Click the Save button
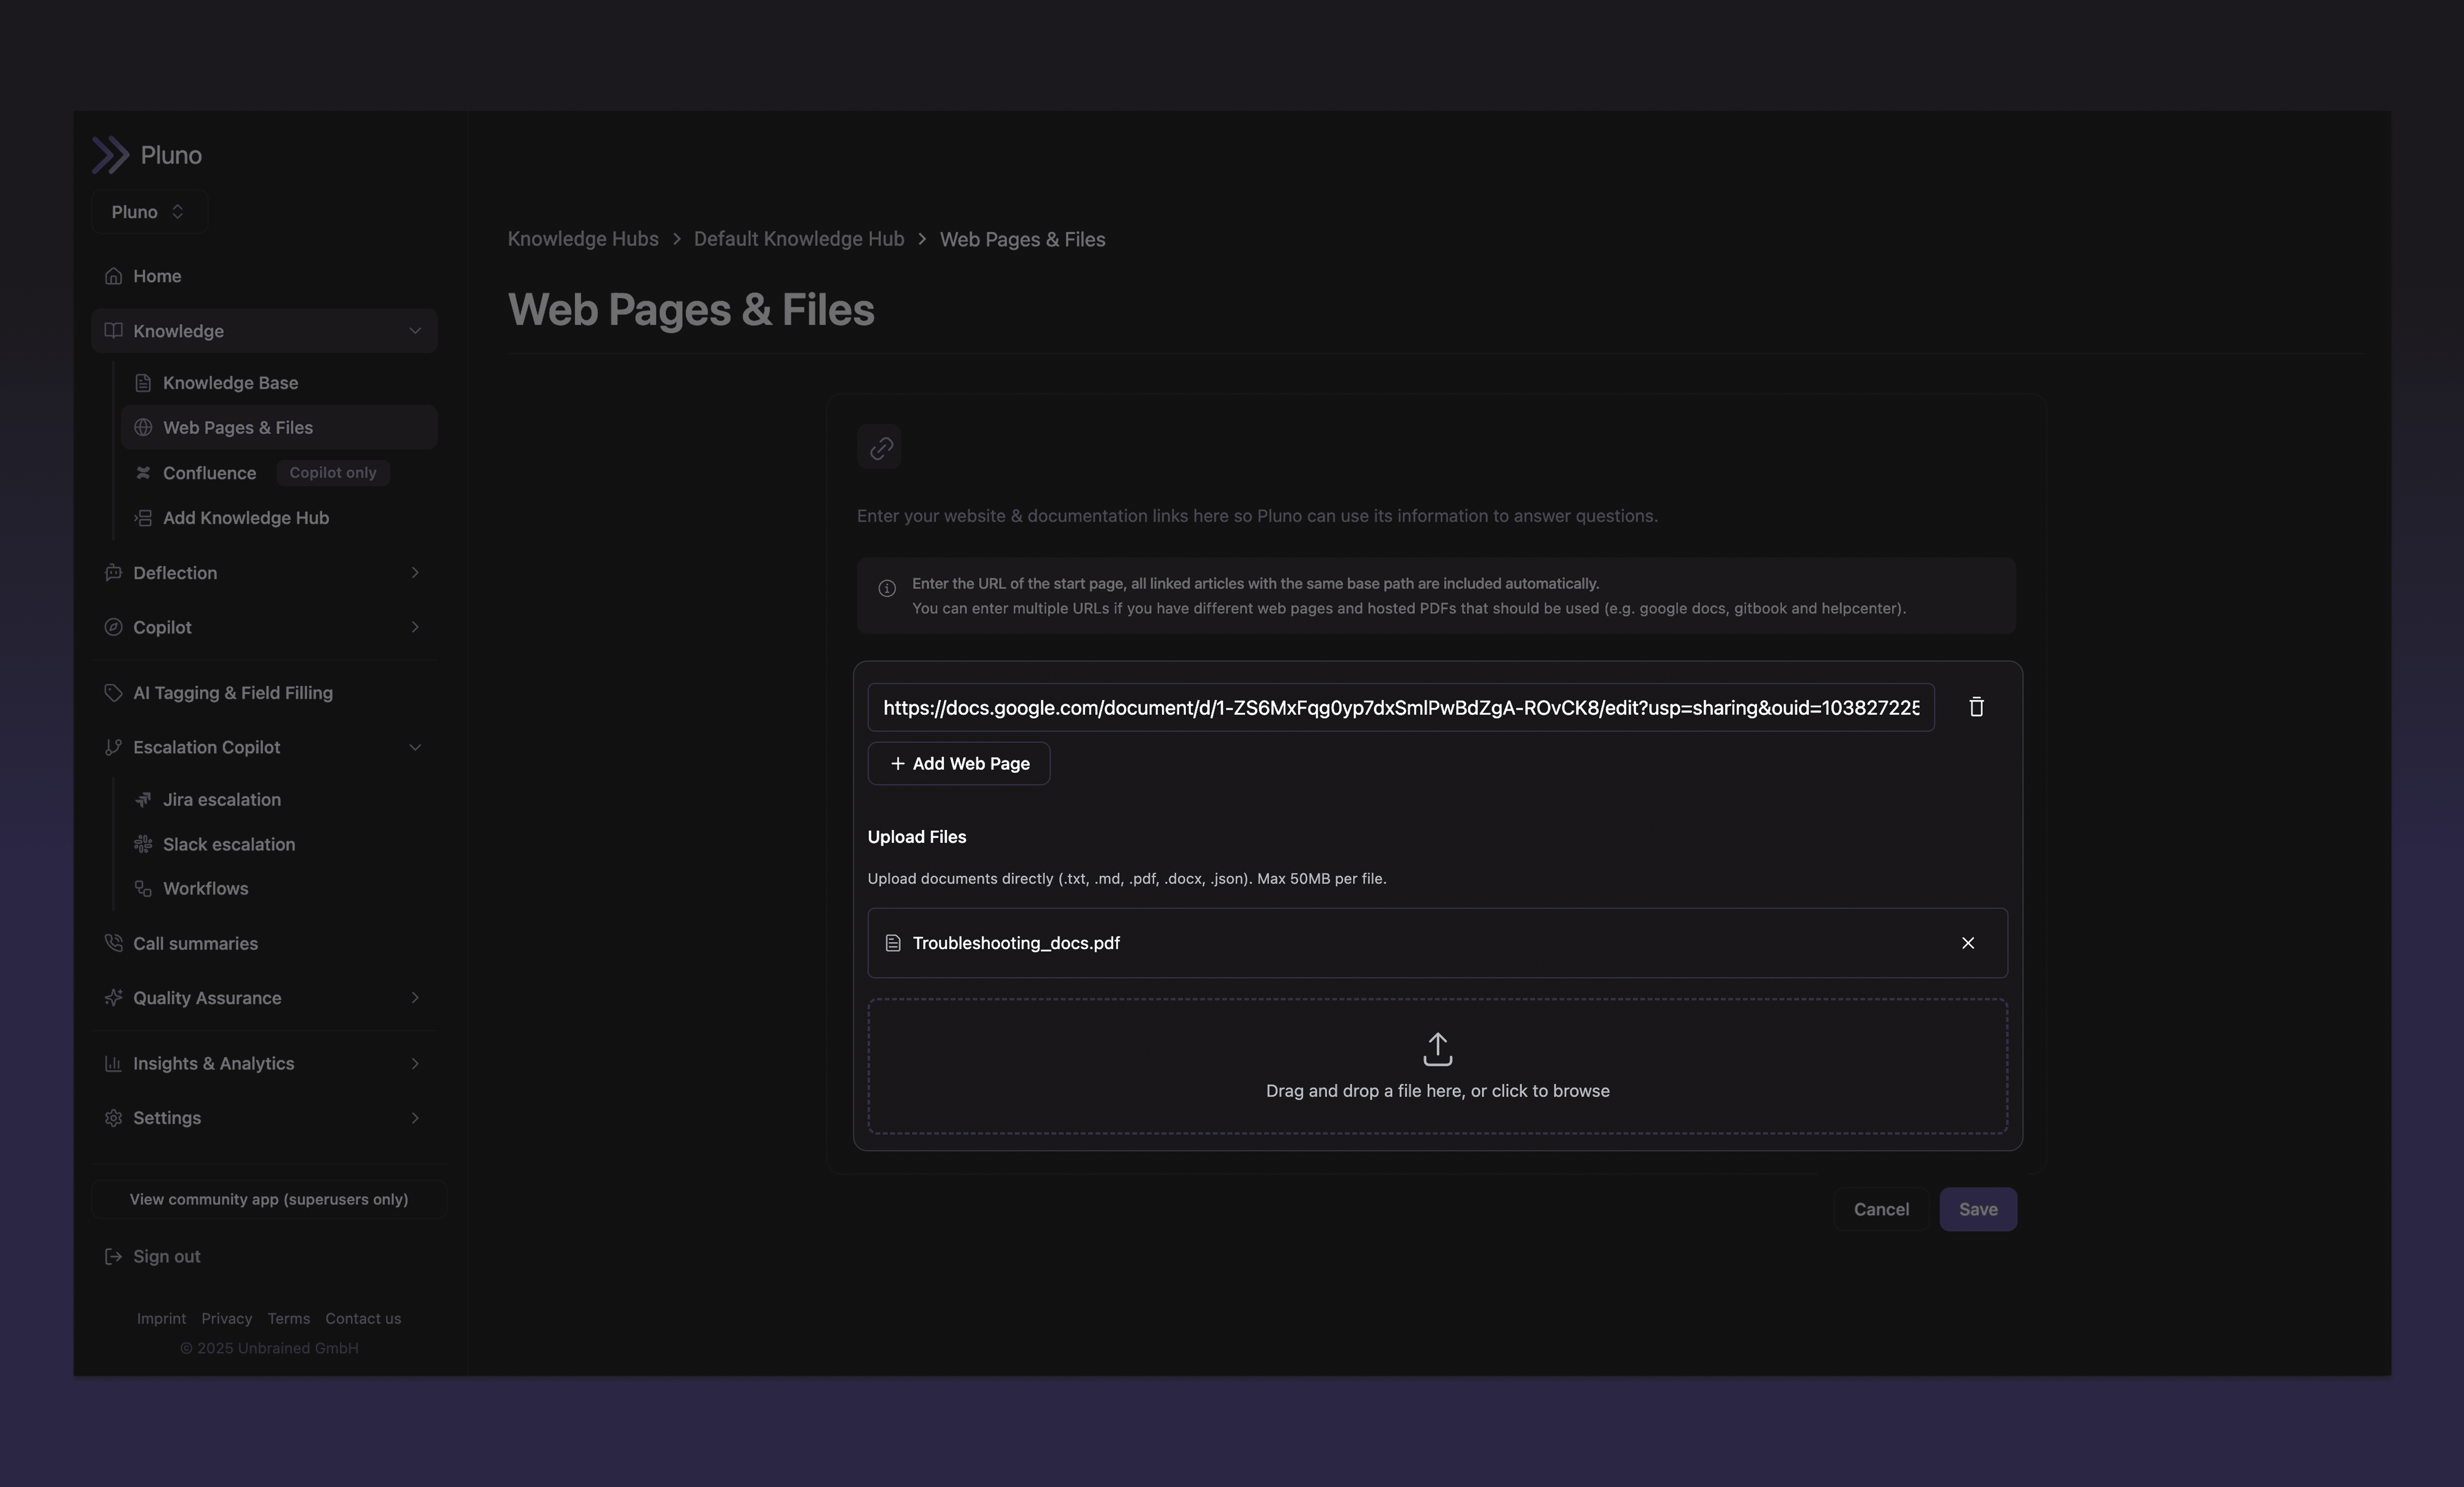Image resolution: width=2464 pixels, height=1487 pixels. 1977,1209
